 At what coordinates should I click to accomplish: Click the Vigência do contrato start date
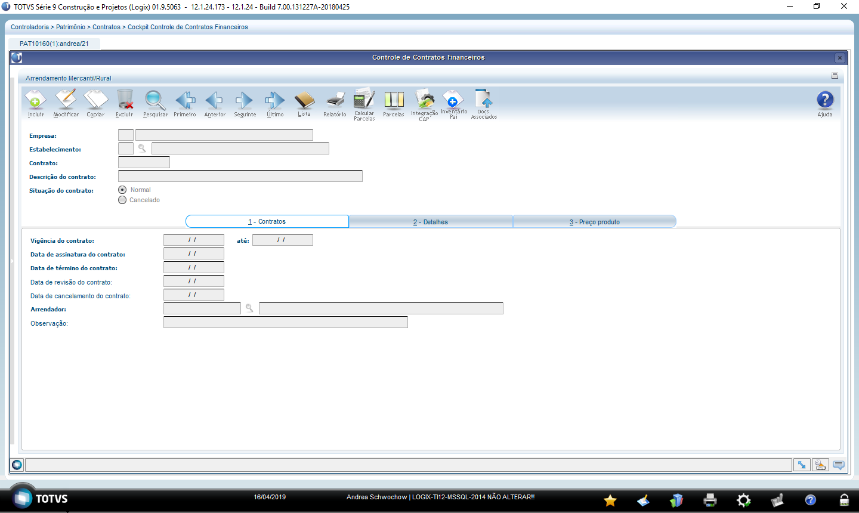194,240
